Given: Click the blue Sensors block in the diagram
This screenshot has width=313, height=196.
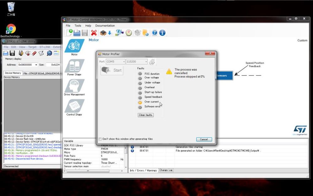Looking at the screenshot, I should [224, 76].
